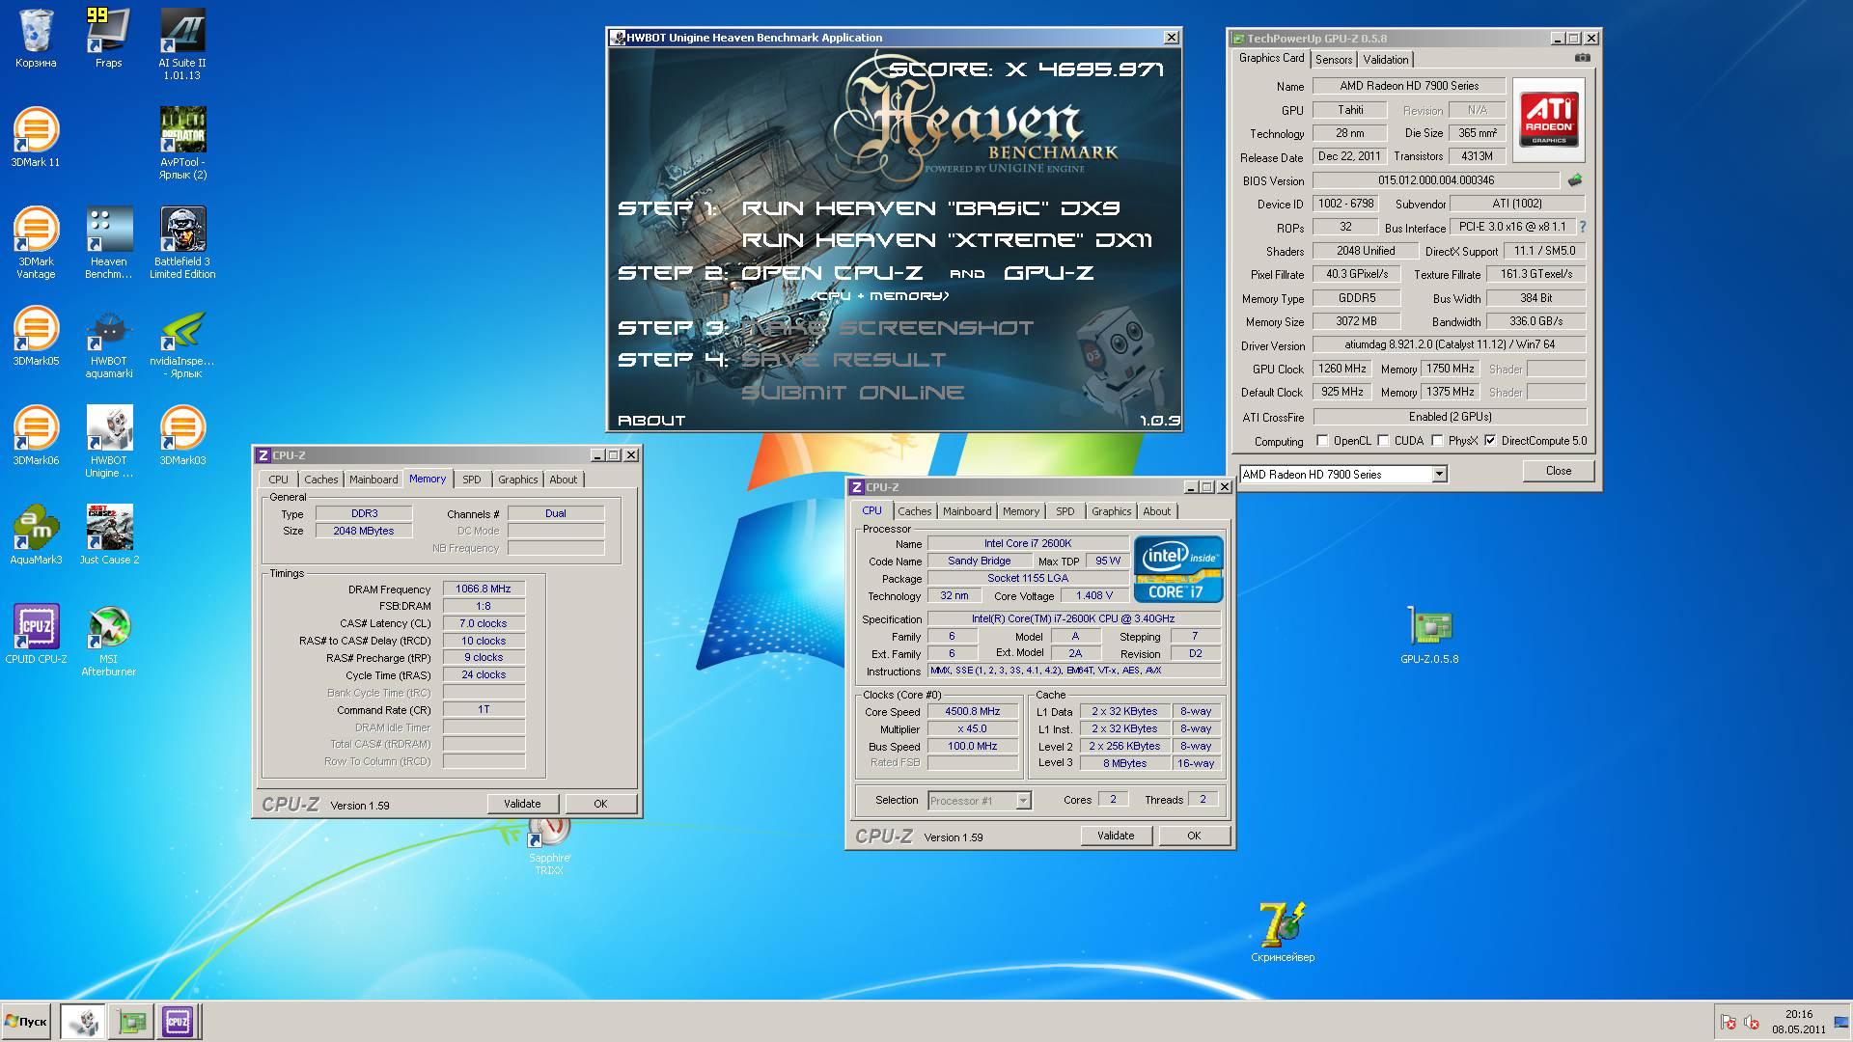Launch 3DMark 11 desktop icon
Viewport: 1853px width, 1042px height.
(x=36, y=138)
